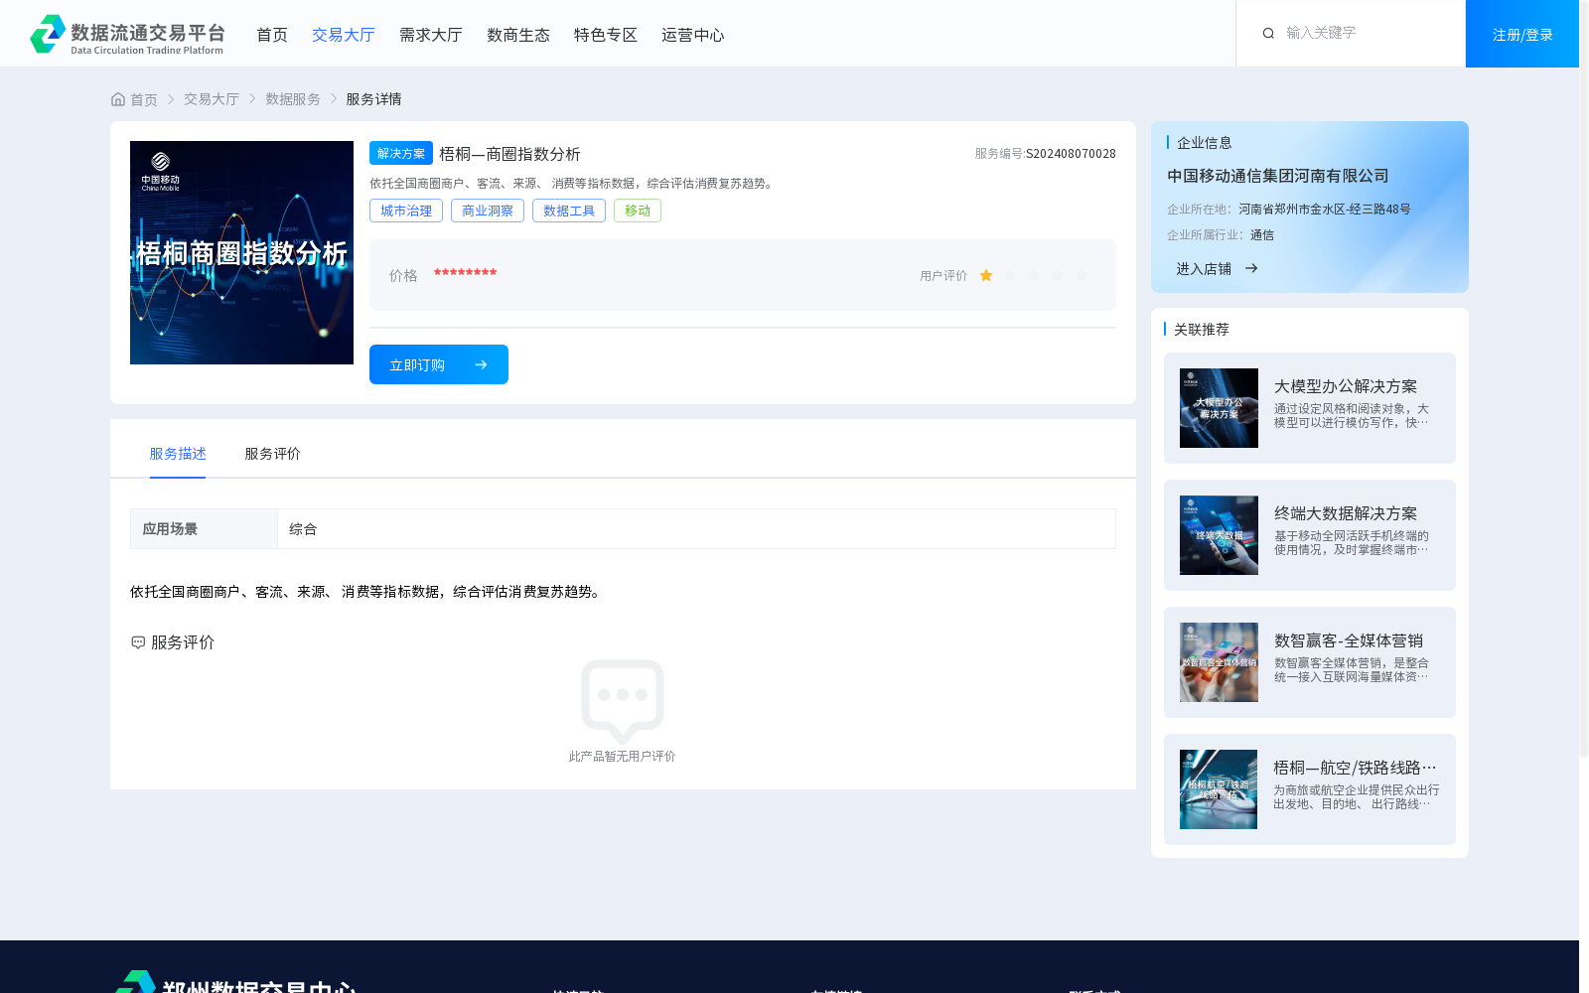Switch to the 服务描述 tab

click(x=178, y=454)
